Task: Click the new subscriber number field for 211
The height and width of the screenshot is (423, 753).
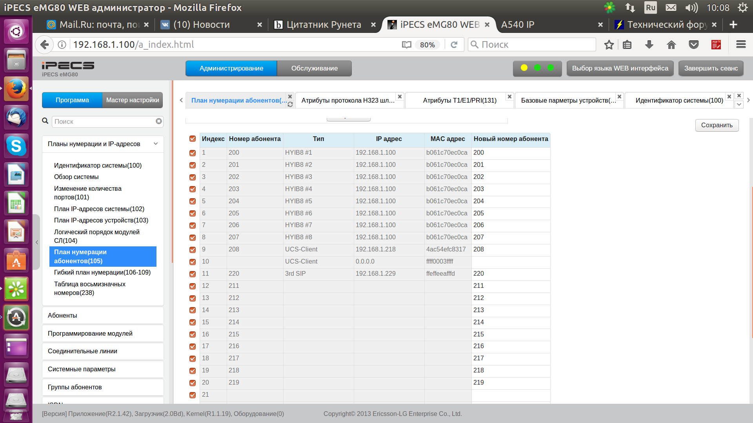Action: (x=510, y=286)
